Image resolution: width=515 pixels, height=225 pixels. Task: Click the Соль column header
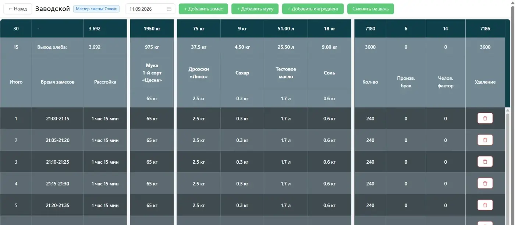(x=329, y=73)
